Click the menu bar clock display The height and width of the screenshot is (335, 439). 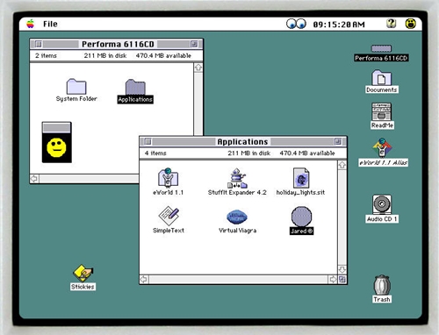click(x=339, y=25)
